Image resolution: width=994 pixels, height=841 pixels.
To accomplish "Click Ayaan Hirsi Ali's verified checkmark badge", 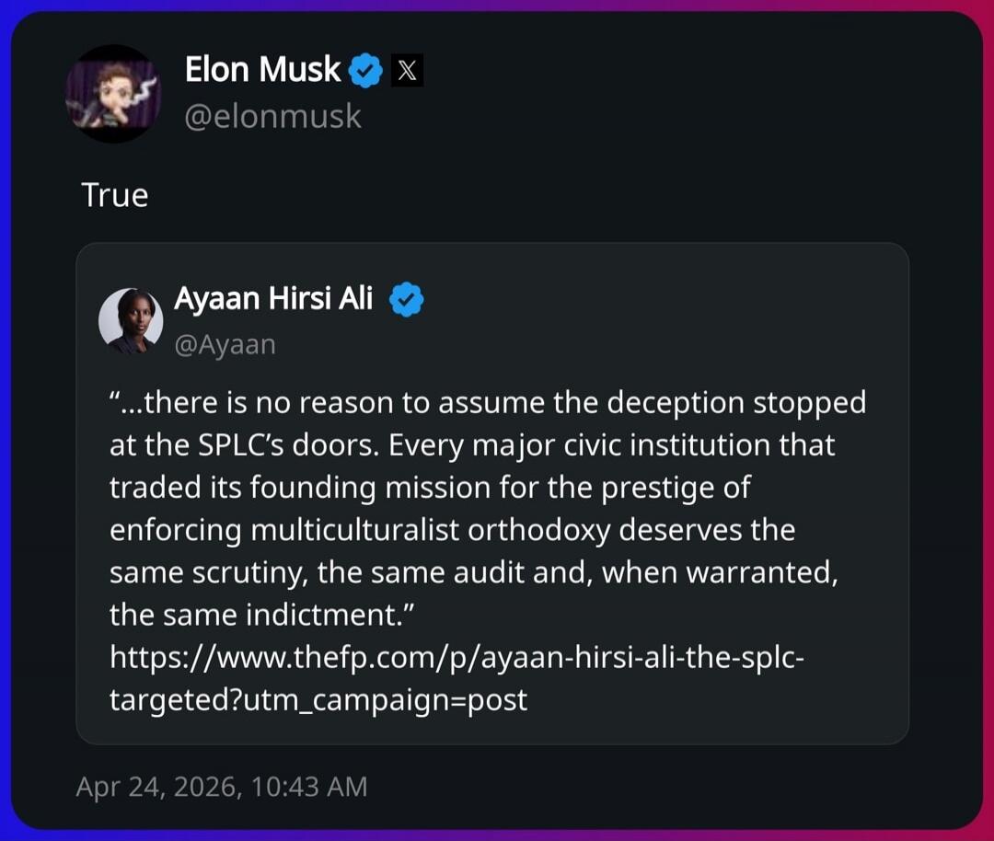I will click(x=408, y=297).
